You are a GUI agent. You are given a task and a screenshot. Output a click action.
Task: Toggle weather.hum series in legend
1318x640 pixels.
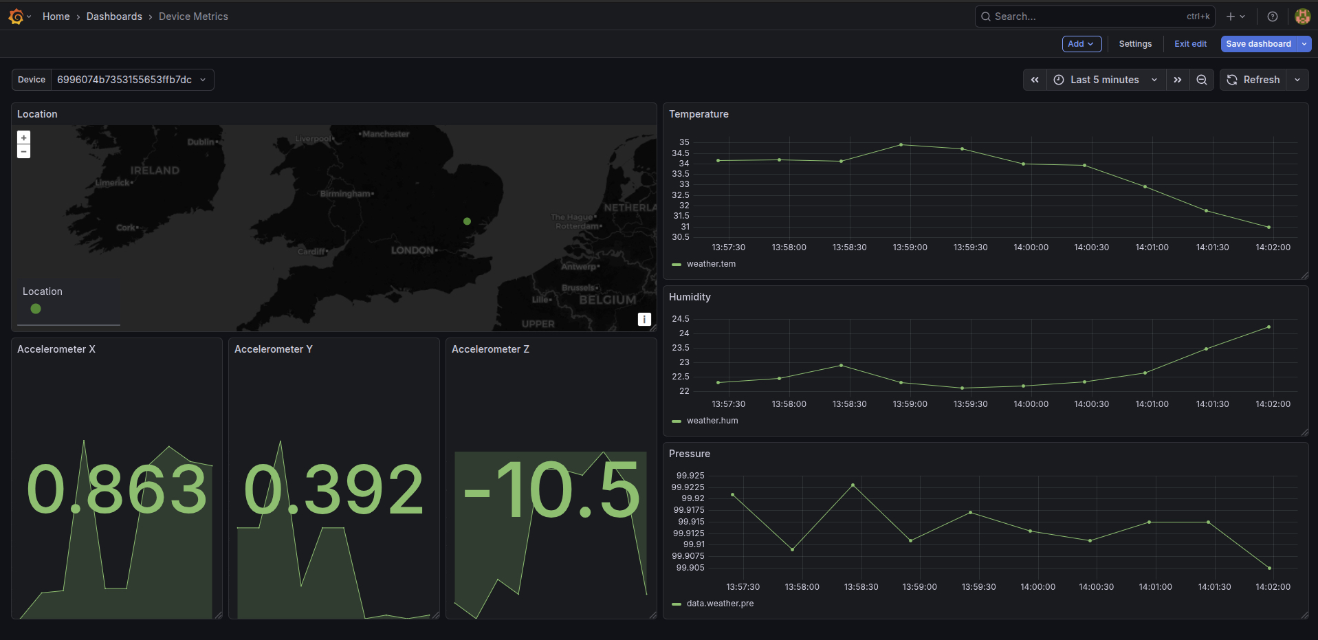coord(712,421)
